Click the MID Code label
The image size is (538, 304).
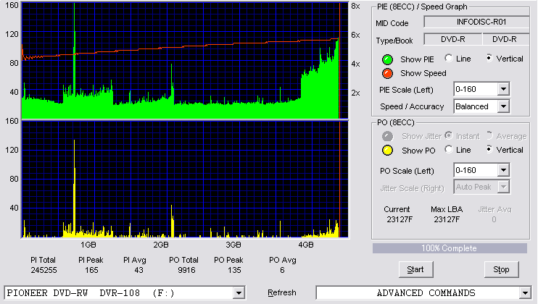point(392,23)
